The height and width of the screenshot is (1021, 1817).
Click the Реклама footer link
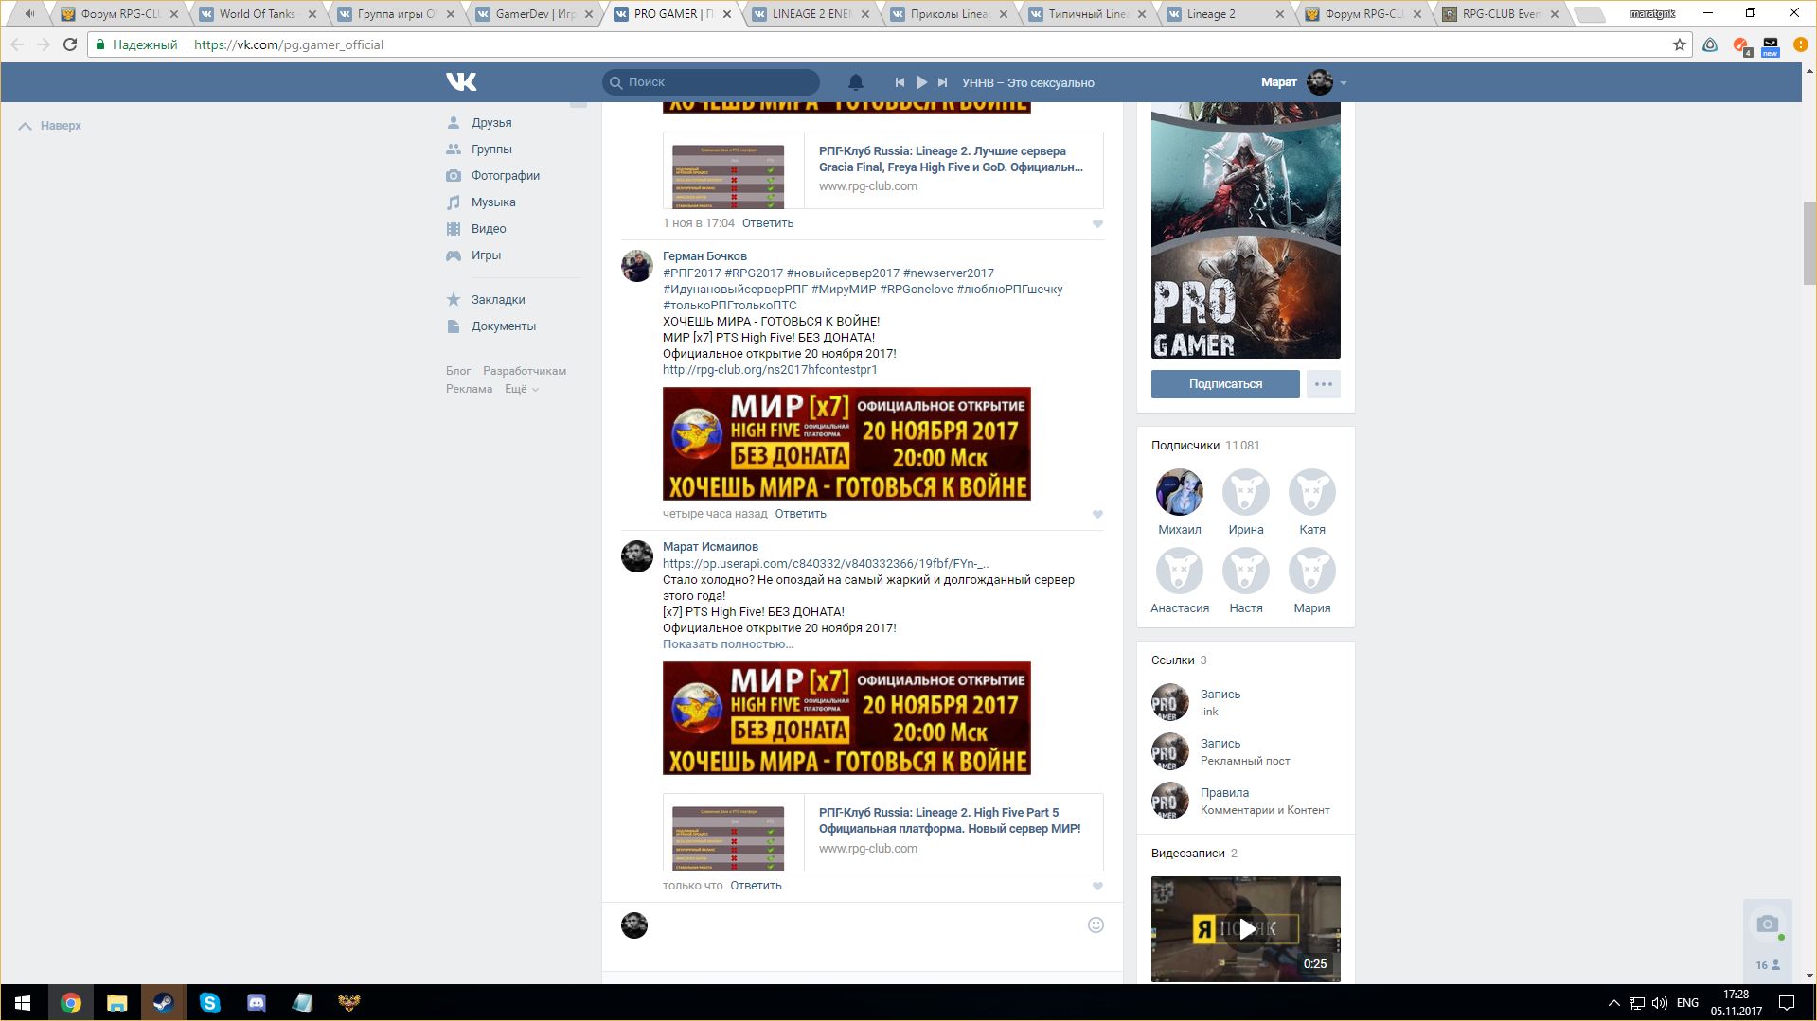pos(470,389)
